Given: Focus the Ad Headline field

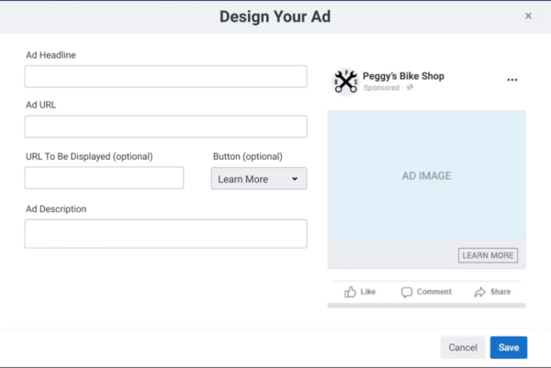Looking at the screenshot, I should click(x=165, y=76).
